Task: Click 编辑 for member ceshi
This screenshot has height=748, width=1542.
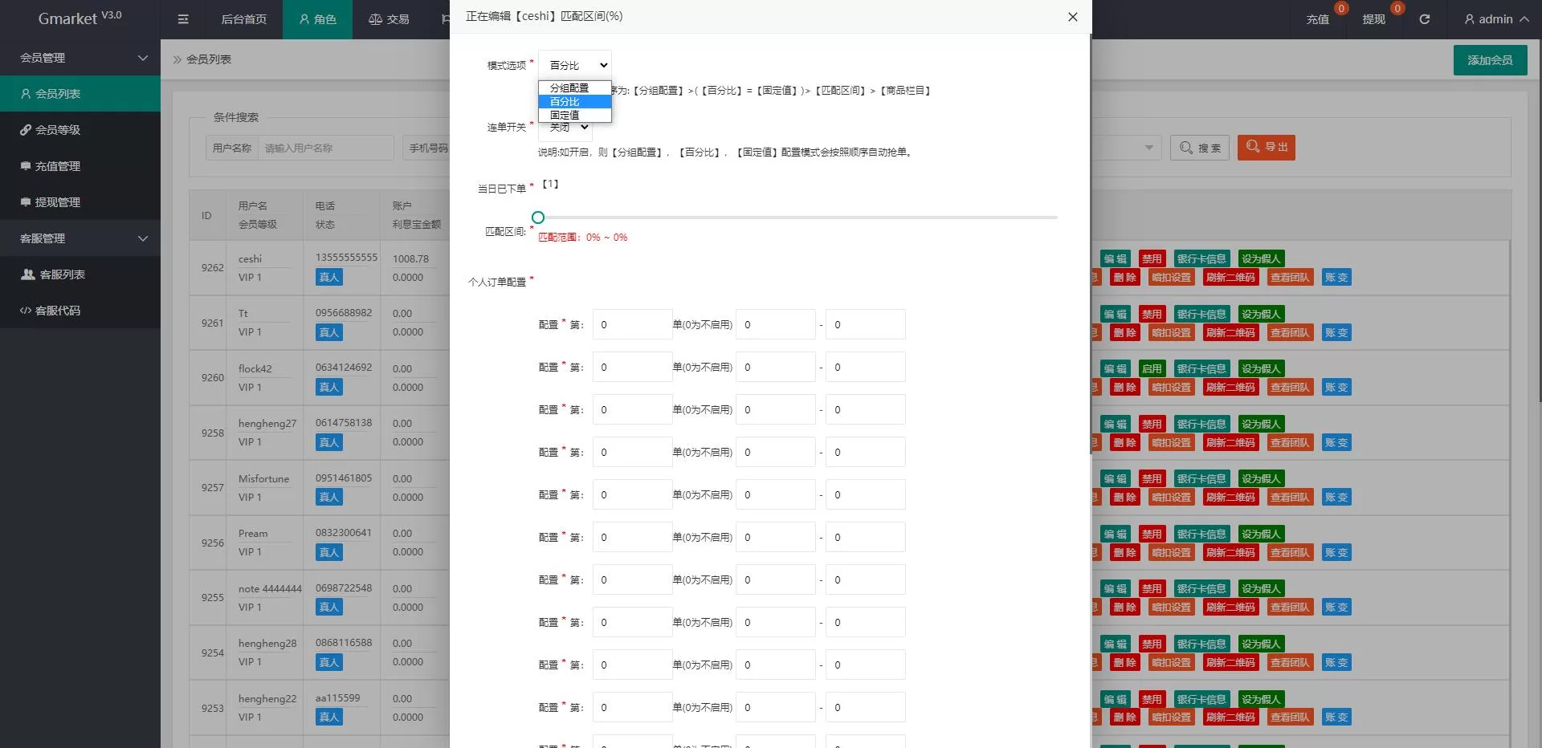Action: (1115, 258)
